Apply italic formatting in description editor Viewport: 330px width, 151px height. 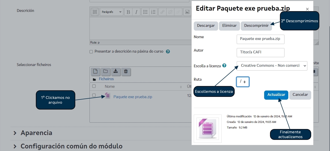[136, 12]
